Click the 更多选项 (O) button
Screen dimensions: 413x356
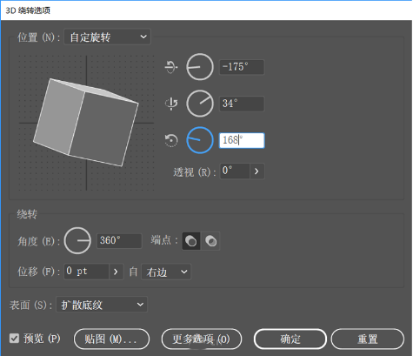[202, 339]
